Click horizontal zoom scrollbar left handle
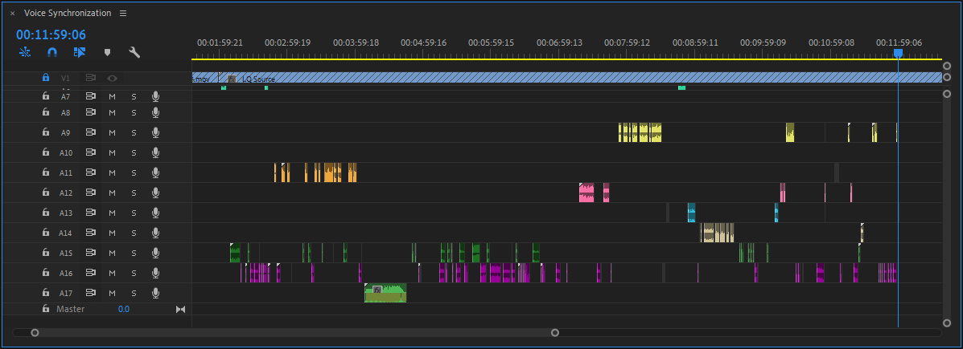The width and height of the screenshot is (963, 349). coord(35,332)
